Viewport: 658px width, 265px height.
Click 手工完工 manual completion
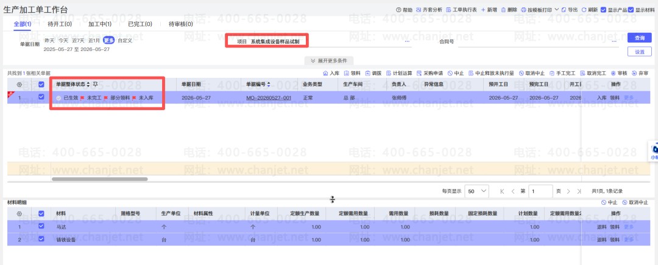pyautogui.click(x=562, y=73)
